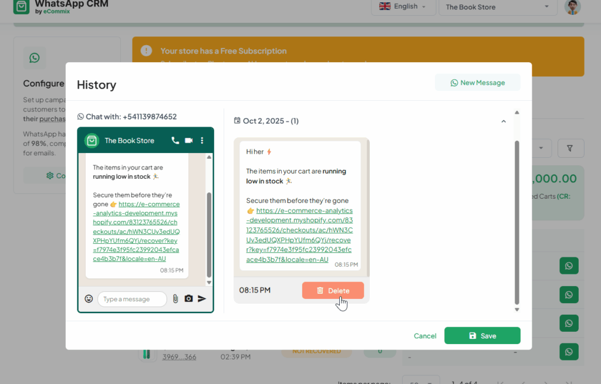Screen dimensions: 601x384
Task: Click the emoji smiley icon
Action: 89,299
